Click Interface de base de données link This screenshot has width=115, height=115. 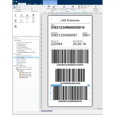click(x=25, y=68)
